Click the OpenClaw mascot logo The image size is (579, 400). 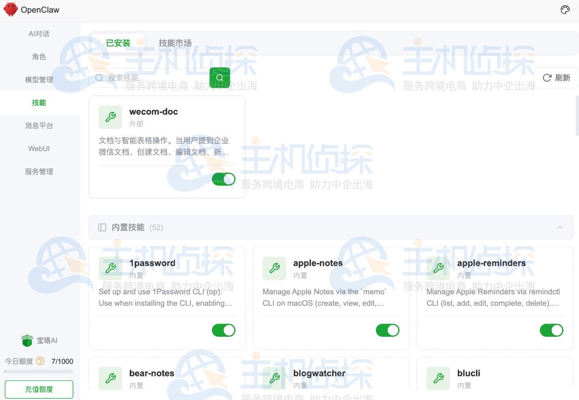point(10,9)
